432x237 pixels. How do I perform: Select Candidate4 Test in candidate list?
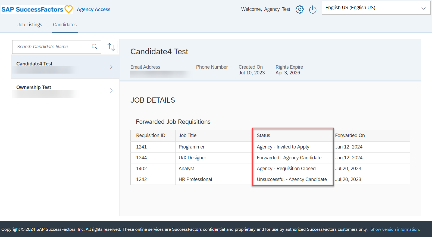tap(65, 67)
